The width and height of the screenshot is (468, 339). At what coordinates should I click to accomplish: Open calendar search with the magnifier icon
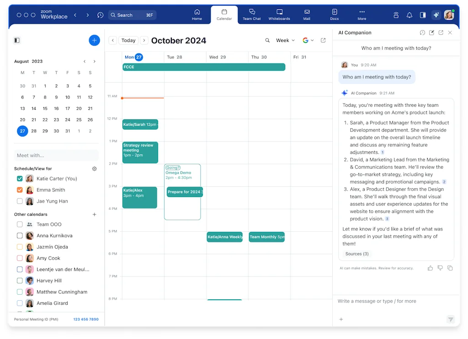pos(267,41)
